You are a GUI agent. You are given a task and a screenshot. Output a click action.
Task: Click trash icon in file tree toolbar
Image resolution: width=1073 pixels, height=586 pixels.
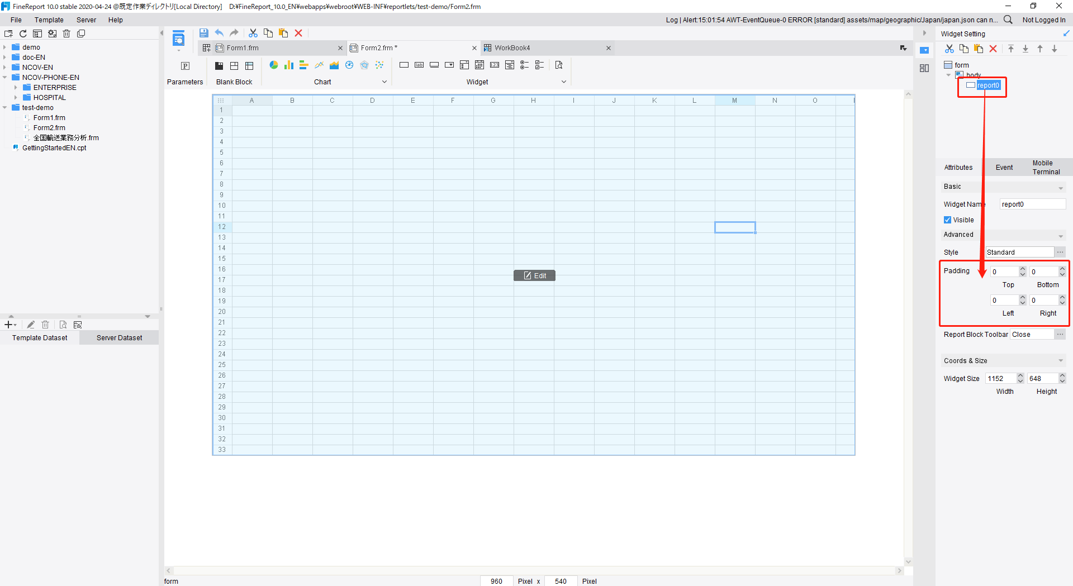tap(67, 34)
